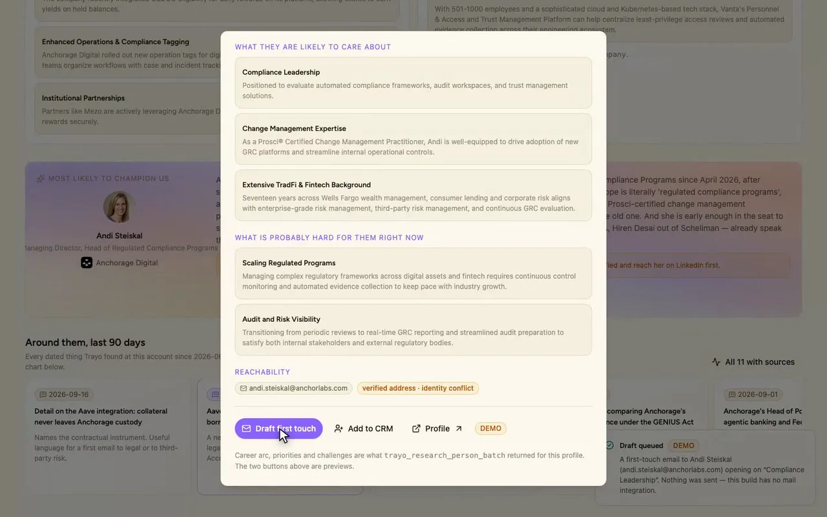827x517 pixels.
Task: Click the external-link box icon before Profile
Action: 416,428
